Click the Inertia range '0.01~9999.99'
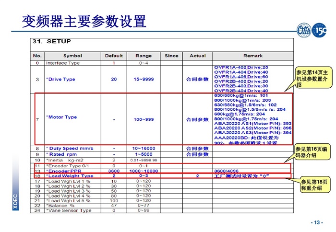The image size is (336, 232). (144, 160)
